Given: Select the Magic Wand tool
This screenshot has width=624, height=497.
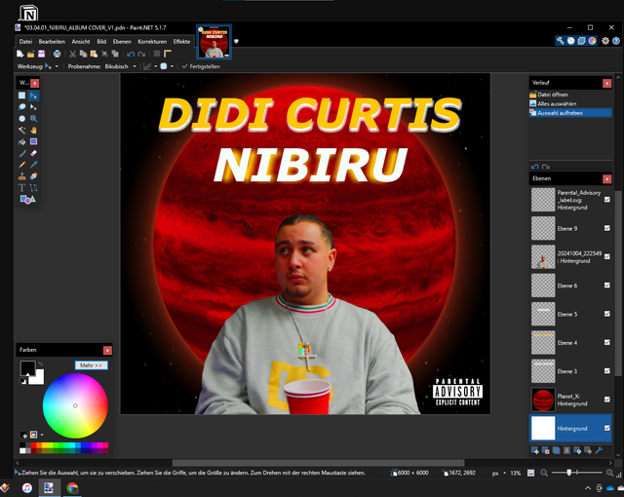Looking at the screenshot, I should (21, 130).
